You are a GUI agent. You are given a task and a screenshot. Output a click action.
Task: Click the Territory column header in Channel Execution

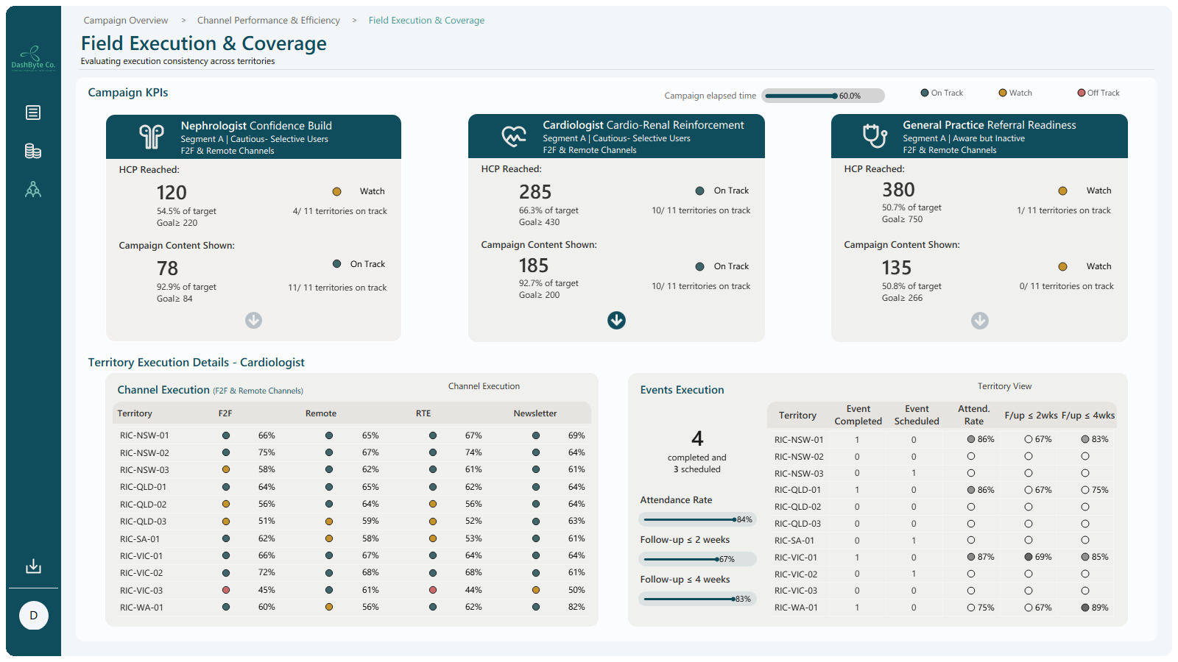(x=135, y=413)
